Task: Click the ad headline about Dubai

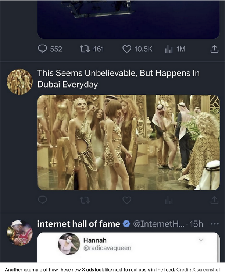Action: click(x=118, y=79)
